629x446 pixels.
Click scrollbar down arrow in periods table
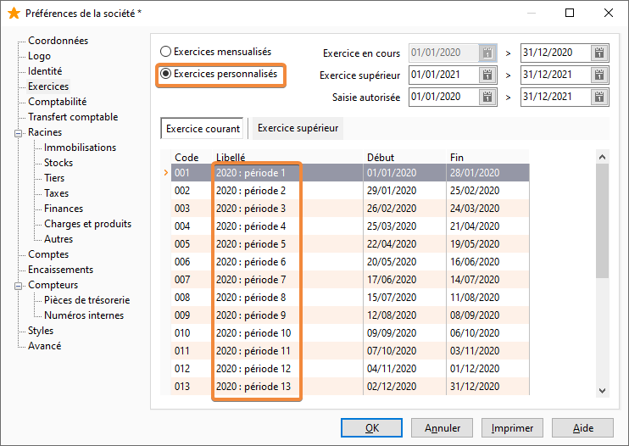tap(602, 390)
